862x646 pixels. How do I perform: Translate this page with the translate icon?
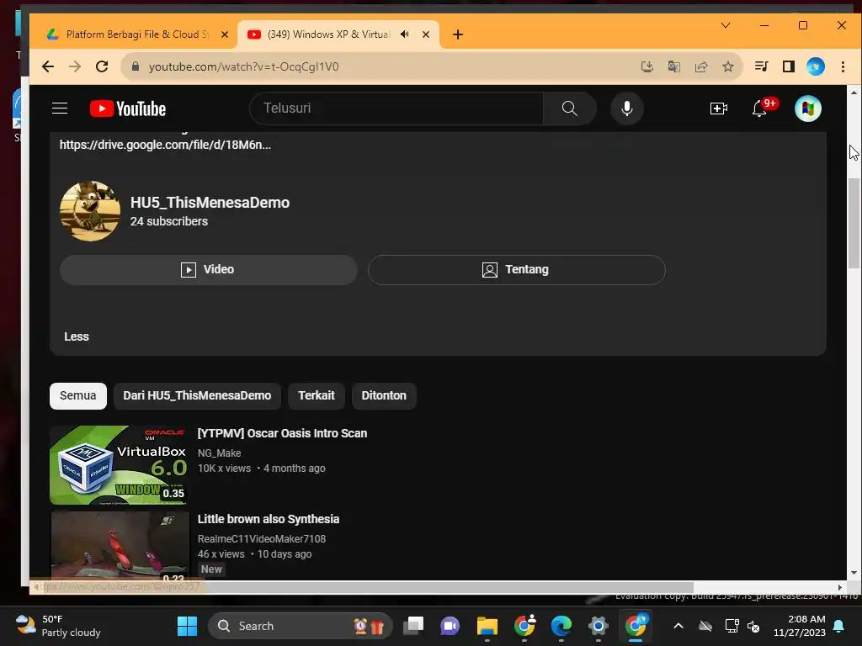coord(674,66)
